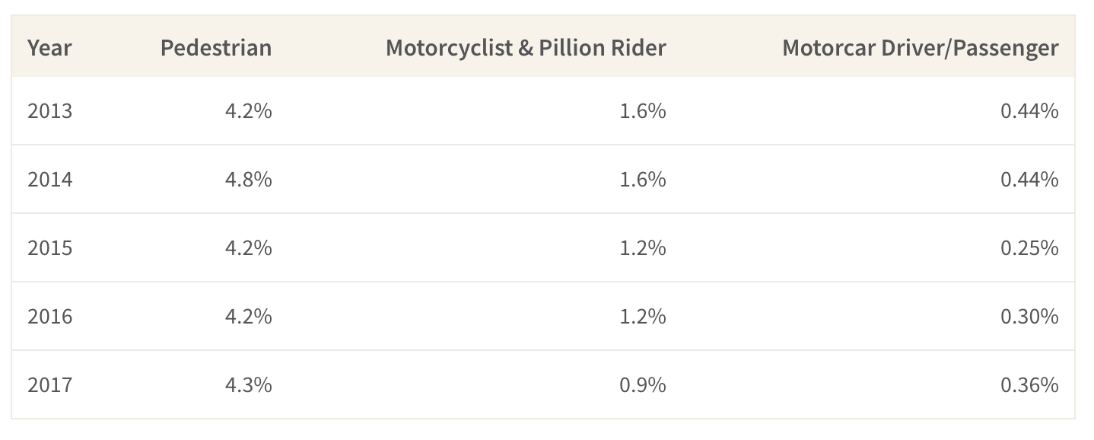
Task: Select 2014 motorcyclist value 1.6%
Action: 643,180
